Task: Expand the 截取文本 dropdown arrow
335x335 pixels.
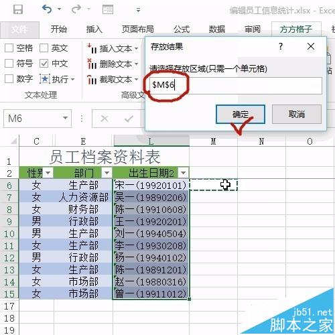Action: (136, 80)
